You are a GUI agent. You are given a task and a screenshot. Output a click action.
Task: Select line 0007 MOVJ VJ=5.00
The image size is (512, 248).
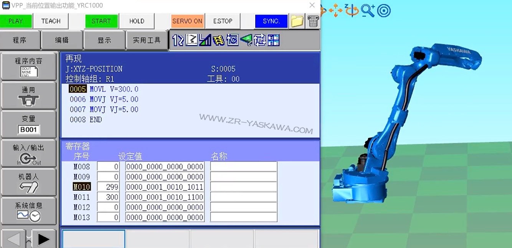(104, 109)
